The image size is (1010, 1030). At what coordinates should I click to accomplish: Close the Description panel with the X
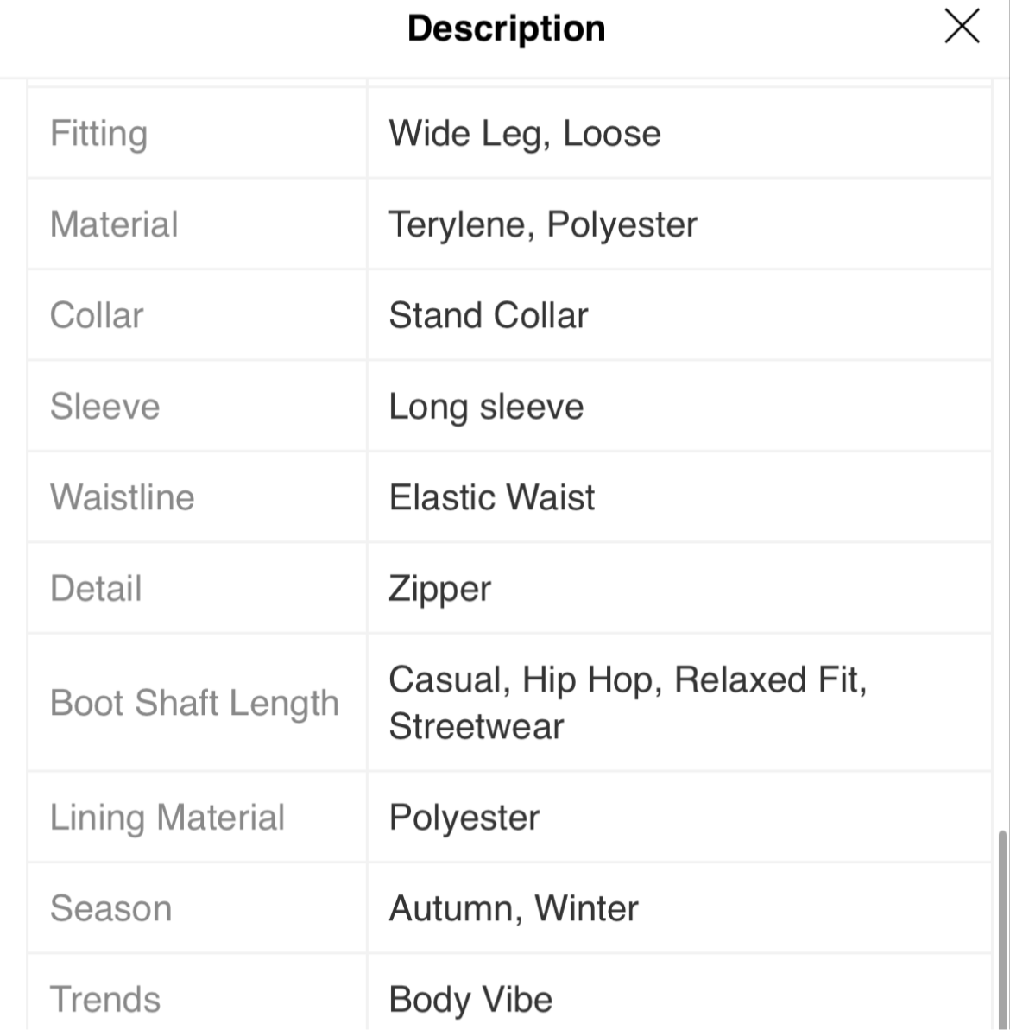pos(962,26)
